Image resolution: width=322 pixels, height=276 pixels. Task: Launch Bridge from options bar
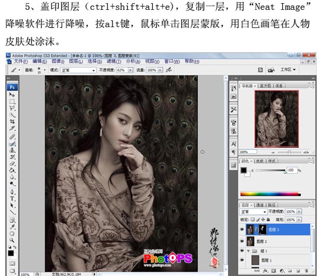coord(271,70)
